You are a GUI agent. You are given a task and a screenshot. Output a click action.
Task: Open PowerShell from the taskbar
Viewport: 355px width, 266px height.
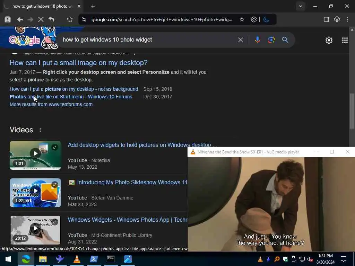(x=94, y=259)
